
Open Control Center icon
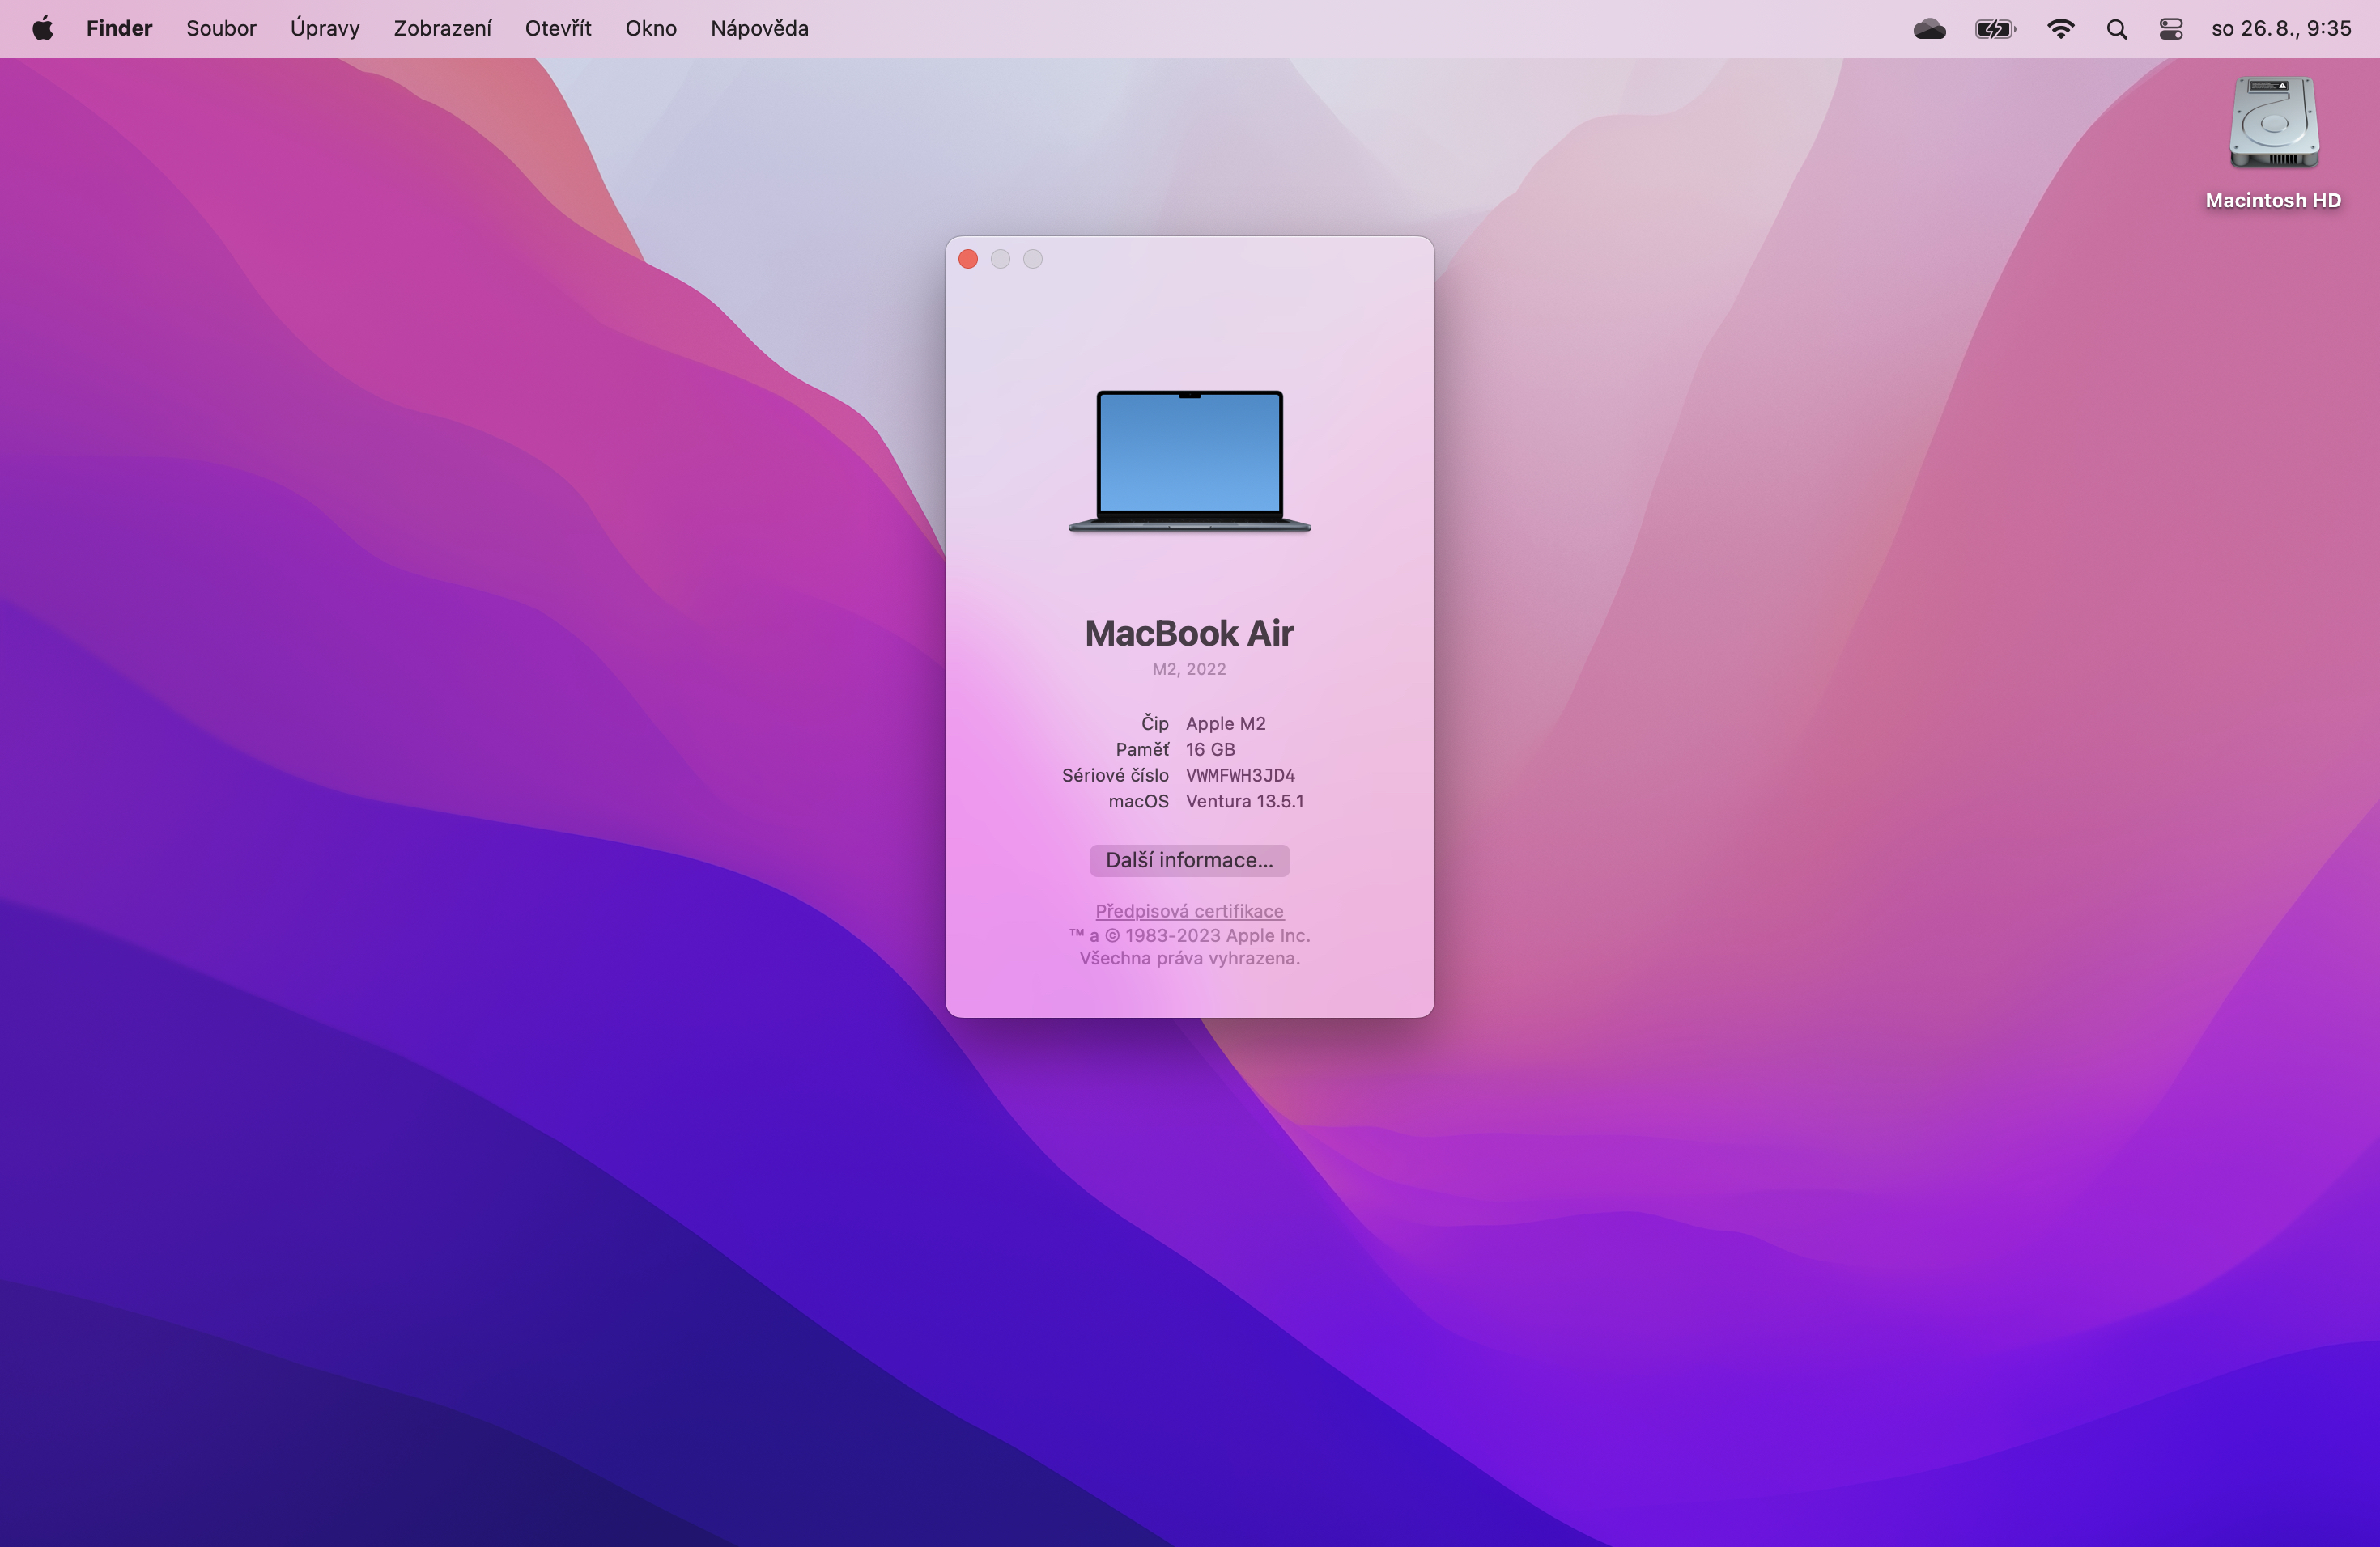click(x=2170, y=29)
